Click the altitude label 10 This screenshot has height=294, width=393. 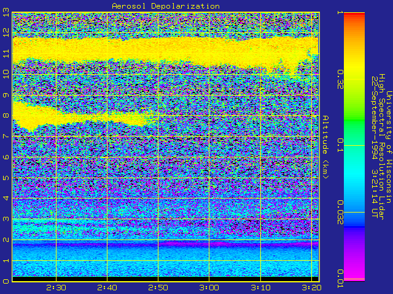(6, 74)
